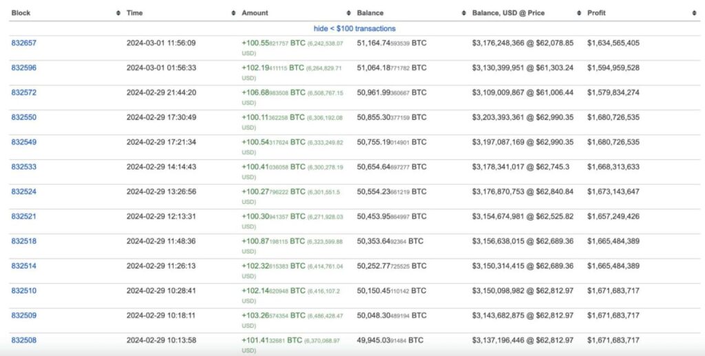Open block 832510 link
Viewport: 705px width, 356px height.
click(x=24, y=291)
